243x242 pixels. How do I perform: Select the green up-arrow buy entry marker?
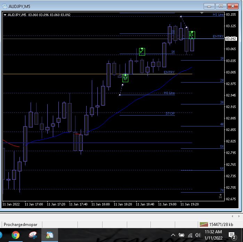(125, 78)
